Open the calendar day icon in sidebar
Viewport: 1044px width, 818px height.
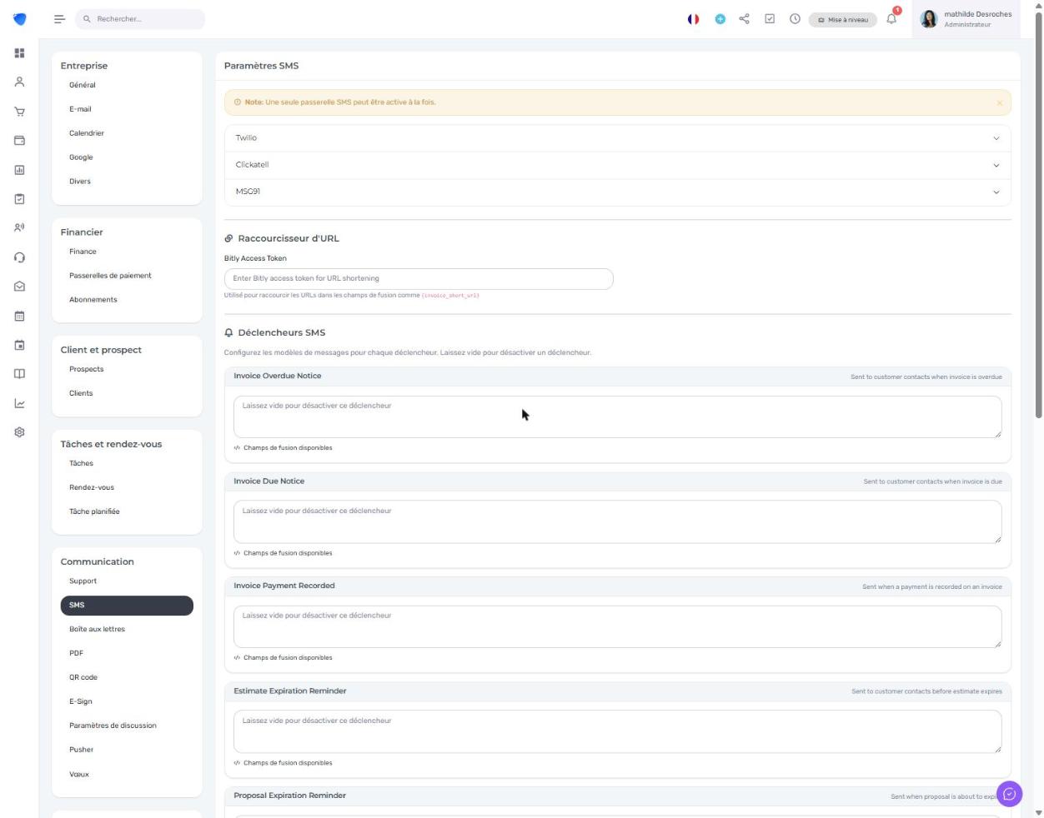click(x=19, y=345)
